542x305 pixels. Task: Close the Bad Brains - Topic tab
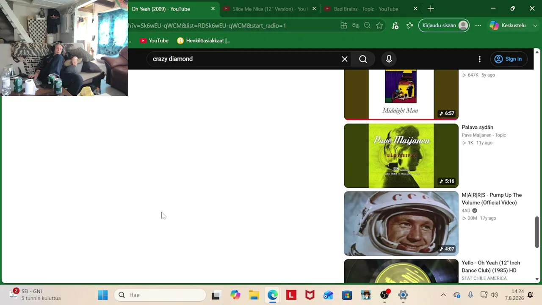415,8
